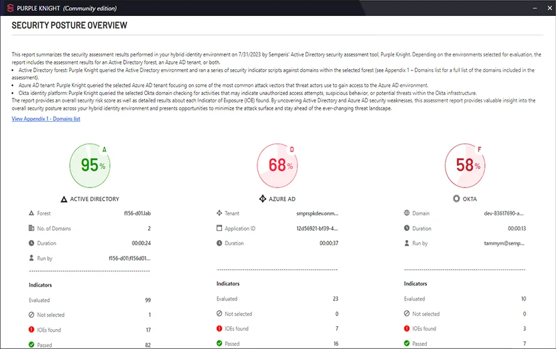Open the View Appendix 1 - Domains list link
The image size is (556, 349).
(46, 118)
